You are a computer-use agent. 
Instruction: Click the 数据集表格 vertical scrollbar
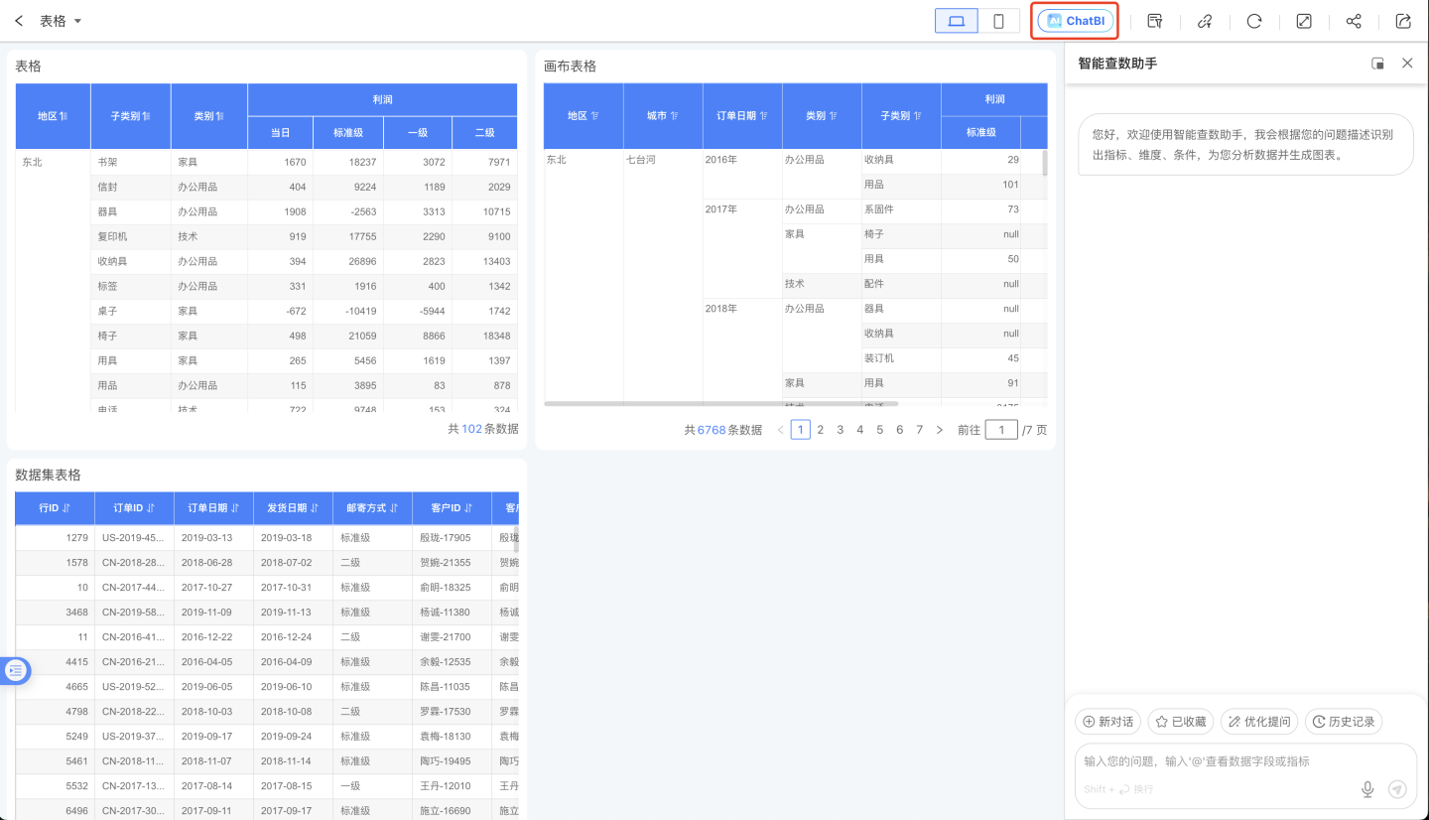515,540
